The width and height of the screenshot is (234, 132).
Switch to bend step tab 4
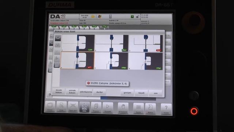click(84, 27)
